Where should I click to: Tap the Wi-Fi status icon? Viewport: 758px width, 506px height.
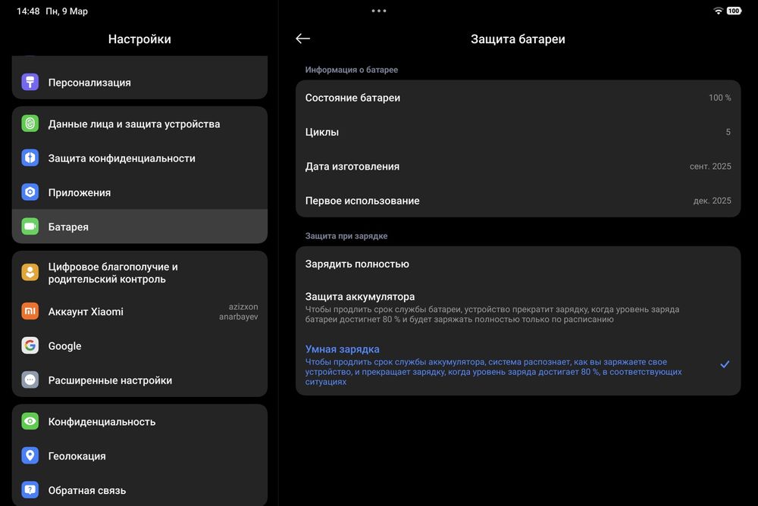(x=719, y=11)
